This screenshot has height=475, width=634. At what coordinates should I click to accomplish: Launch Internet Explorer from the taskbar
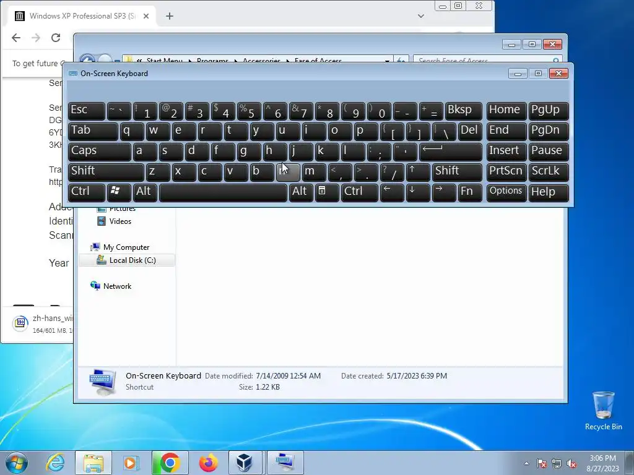click(x=55, y=463)
